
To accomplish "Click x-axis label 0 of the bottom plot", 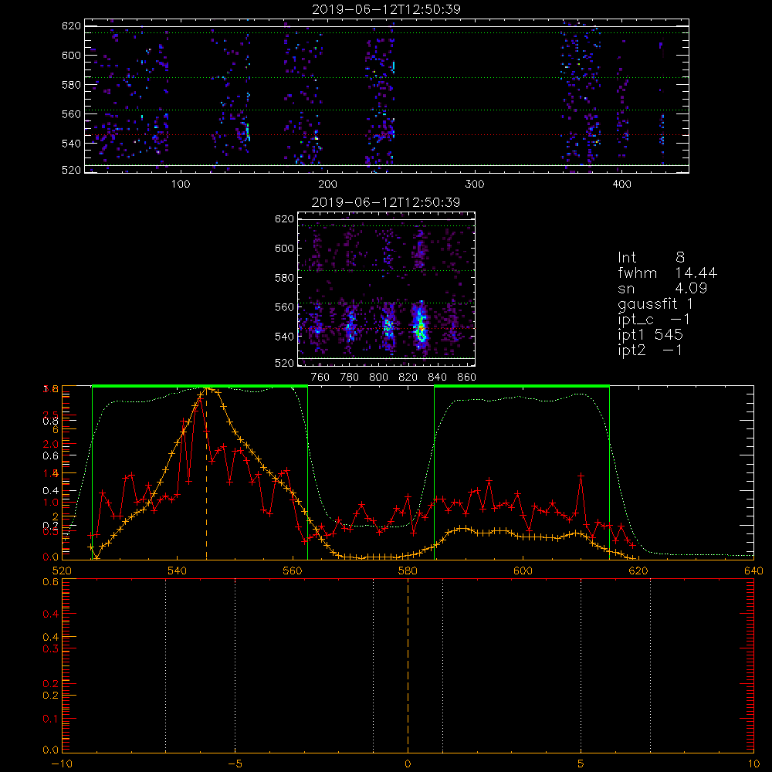I will [x=408, y=764].
